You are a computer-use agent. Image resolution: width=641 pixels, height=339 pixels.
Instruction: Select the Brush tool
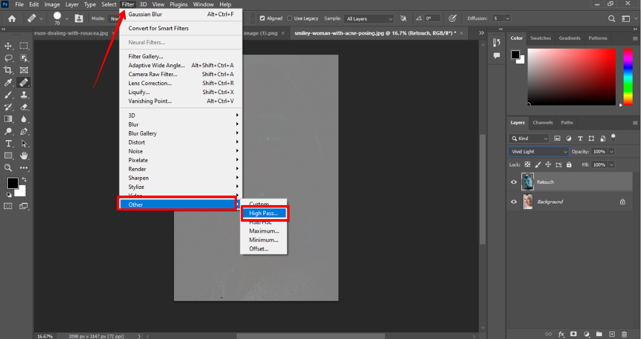(x=8, y=95)
